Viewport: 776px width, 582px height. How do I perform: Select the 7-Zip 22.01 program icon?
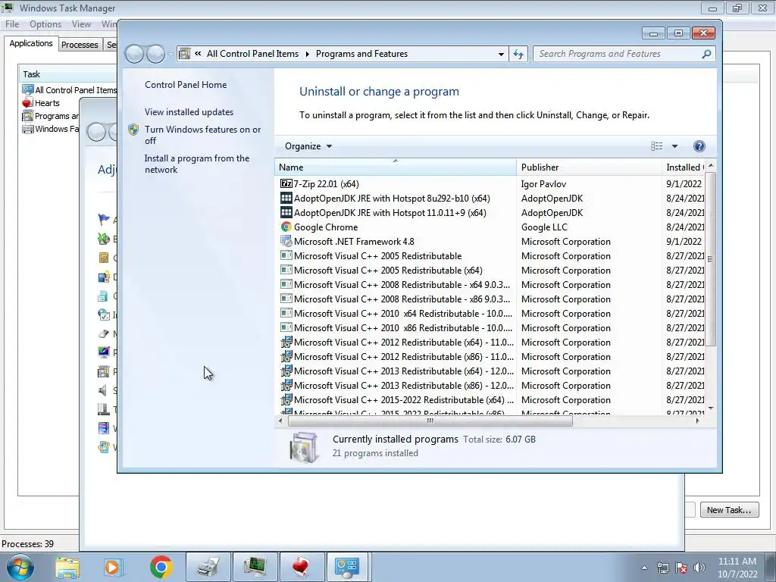(286, 183)
